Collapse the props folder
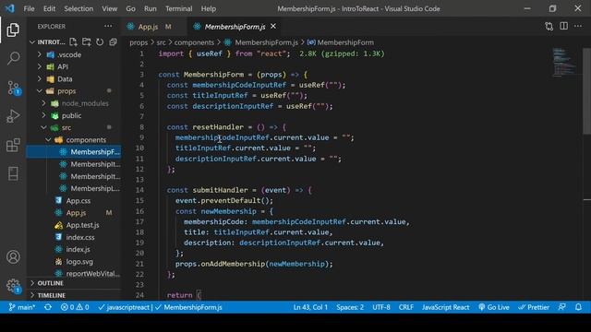Screen dimensions: 591x332 point(74,91)
